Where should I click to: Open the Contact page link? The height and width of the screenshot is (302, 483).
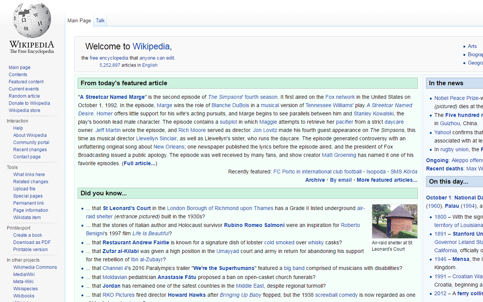click(x=27, y=157)
